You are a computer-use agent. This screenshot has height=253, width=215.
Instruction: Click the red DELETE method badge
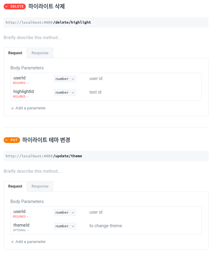[15, 6]
